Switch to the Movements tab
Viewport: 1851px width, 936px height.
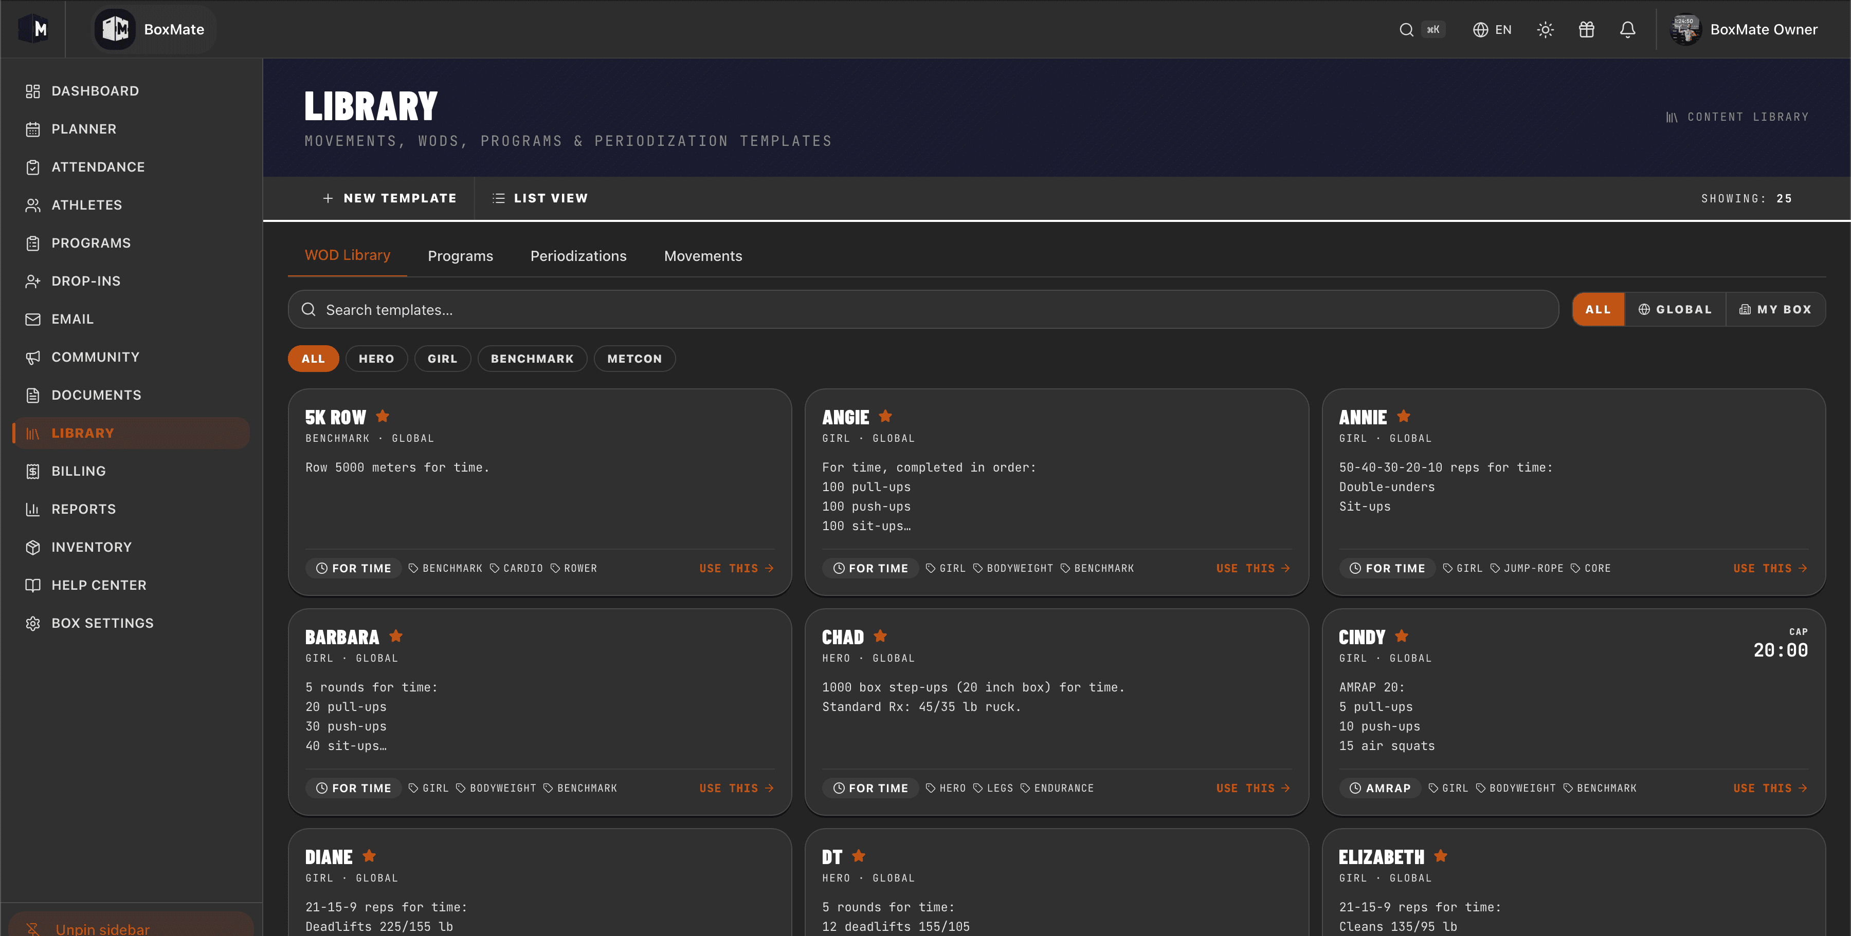[x=703, y=256]
